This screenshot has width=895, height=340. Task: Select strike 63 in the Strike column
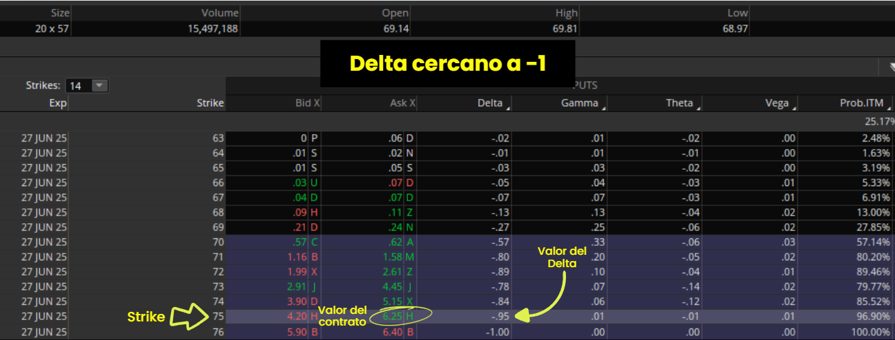(x=218, y=138)
